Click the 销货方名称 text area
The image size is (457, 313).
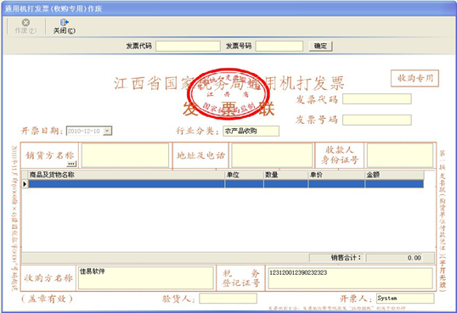point(126,155)
